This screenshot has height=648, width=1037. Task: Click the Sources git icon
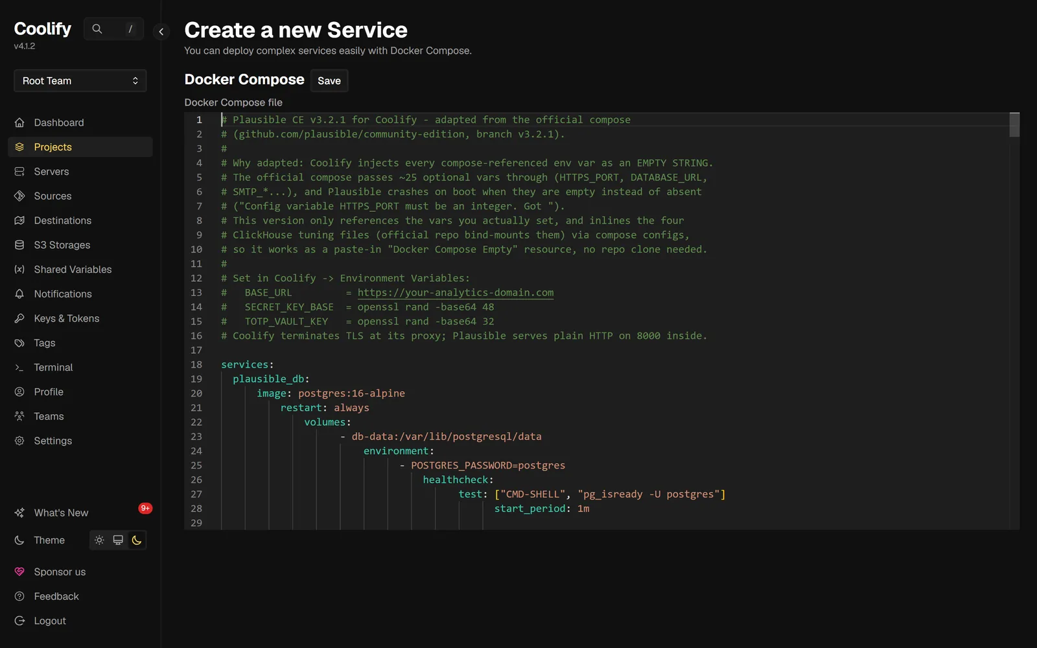click(x=19, y=196)
